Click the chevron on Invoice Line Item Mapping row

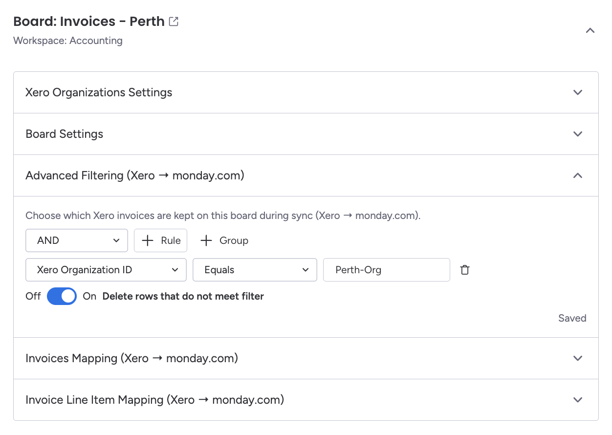pos(578,400)
